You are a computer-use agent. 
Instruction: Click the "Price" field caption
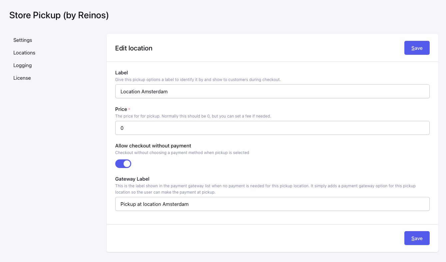click(121, 109)
